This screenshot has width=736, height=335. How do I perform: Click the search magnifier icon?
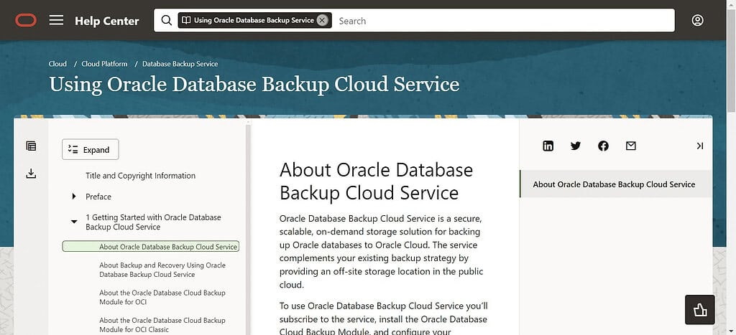click(x=166, y=20)
